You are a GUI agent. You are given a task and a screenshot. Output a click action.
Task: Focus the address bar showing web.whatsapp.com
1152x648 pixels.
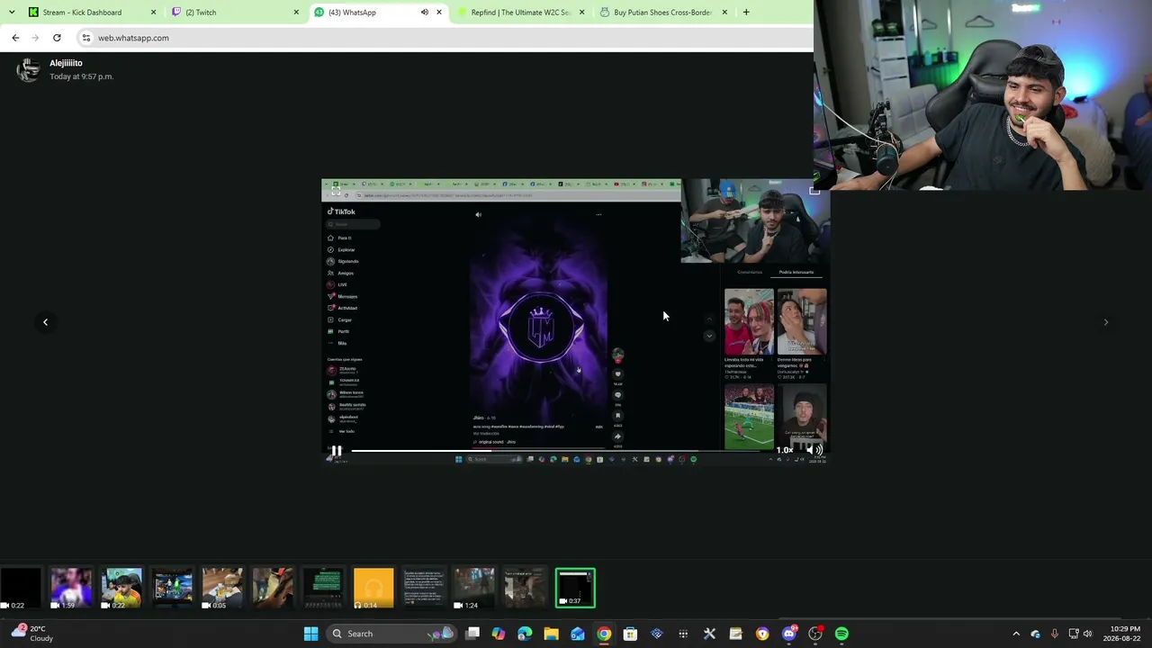445,38
